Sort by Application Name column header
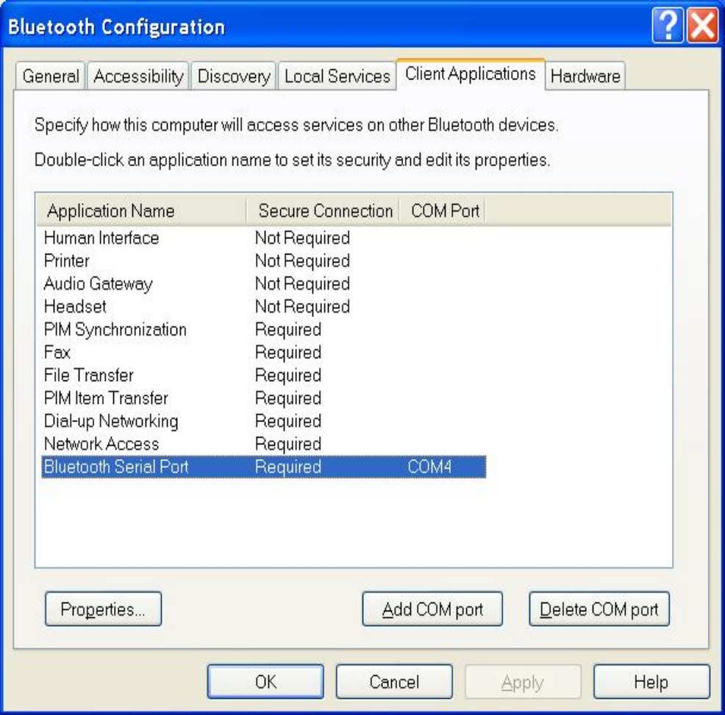The image size is (725, 715). 141,211
